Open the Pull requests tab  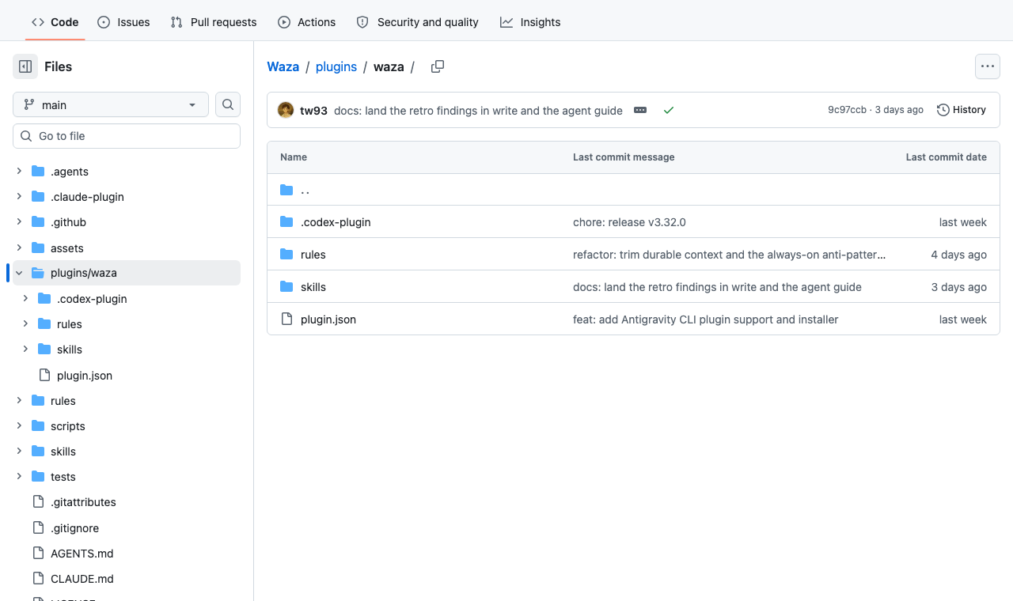pos(214,22)
